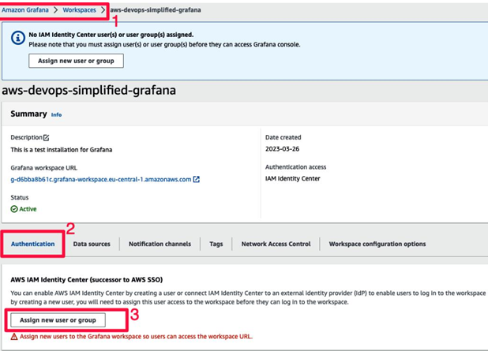Open the Workspaces breadcrumb link
The image size is (488, 351).
click(x=80, y=10)
